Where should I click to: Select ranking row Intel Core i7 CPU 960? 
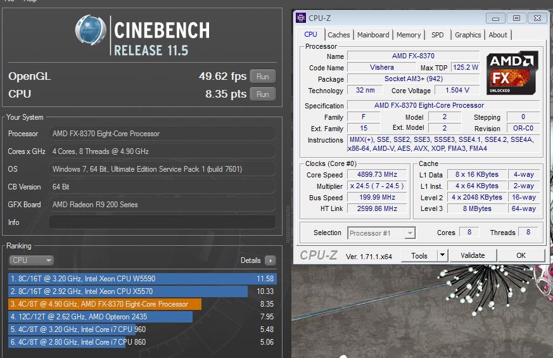point(143,329)
